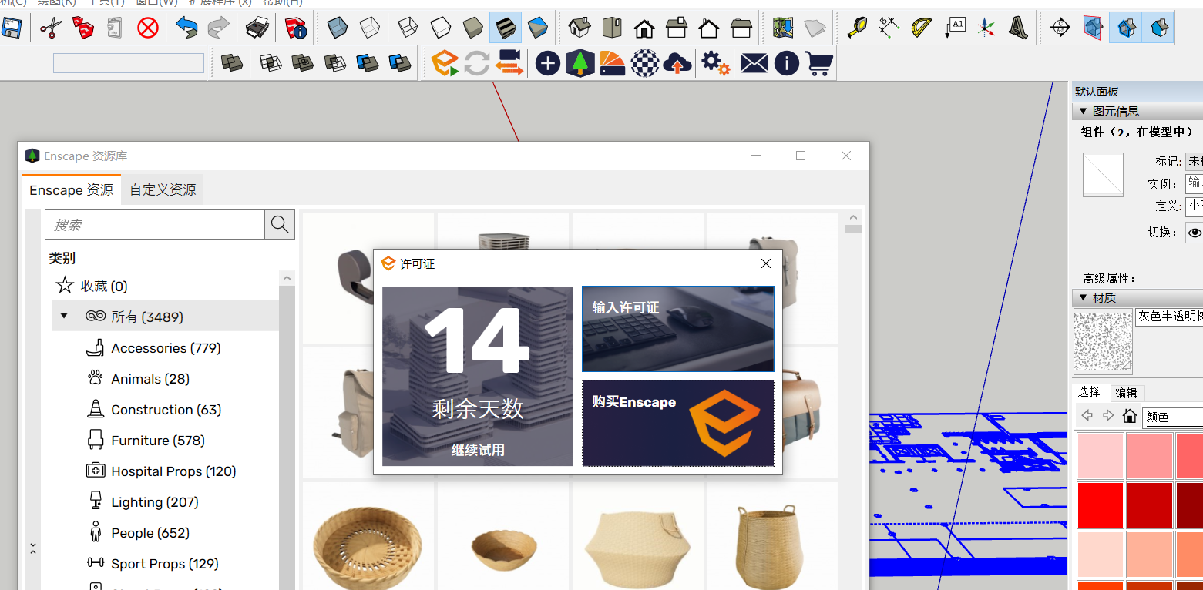Select the Protractor tool
The width and height of the screenshot is (1203, 590).
coord(921,28)
